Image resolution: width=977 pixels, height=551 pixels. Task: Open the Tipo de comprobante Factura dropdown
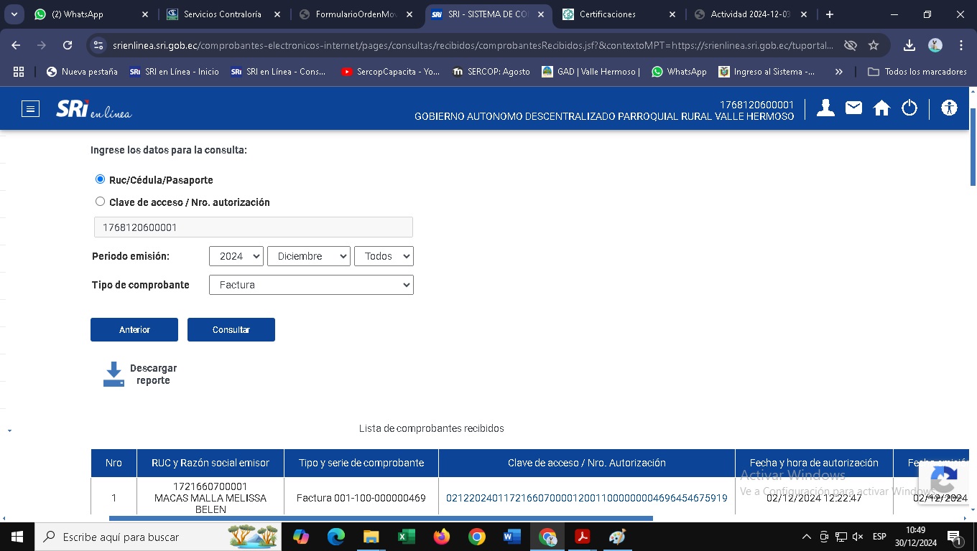click(311, 285)
